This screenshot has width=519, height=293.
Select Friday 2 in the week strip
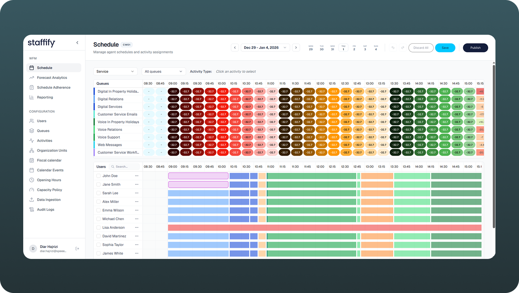354,48
